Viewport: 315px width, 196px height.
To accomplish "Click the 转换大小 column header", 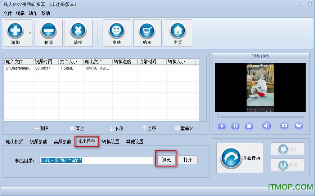I will [x=181, y=62].
